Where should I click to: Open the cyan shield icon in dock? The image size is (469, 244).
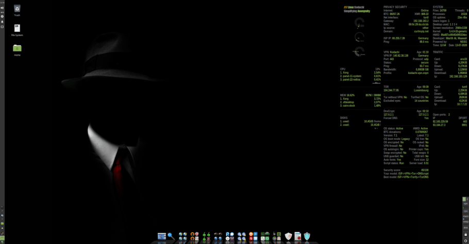[x=307, y=236]
